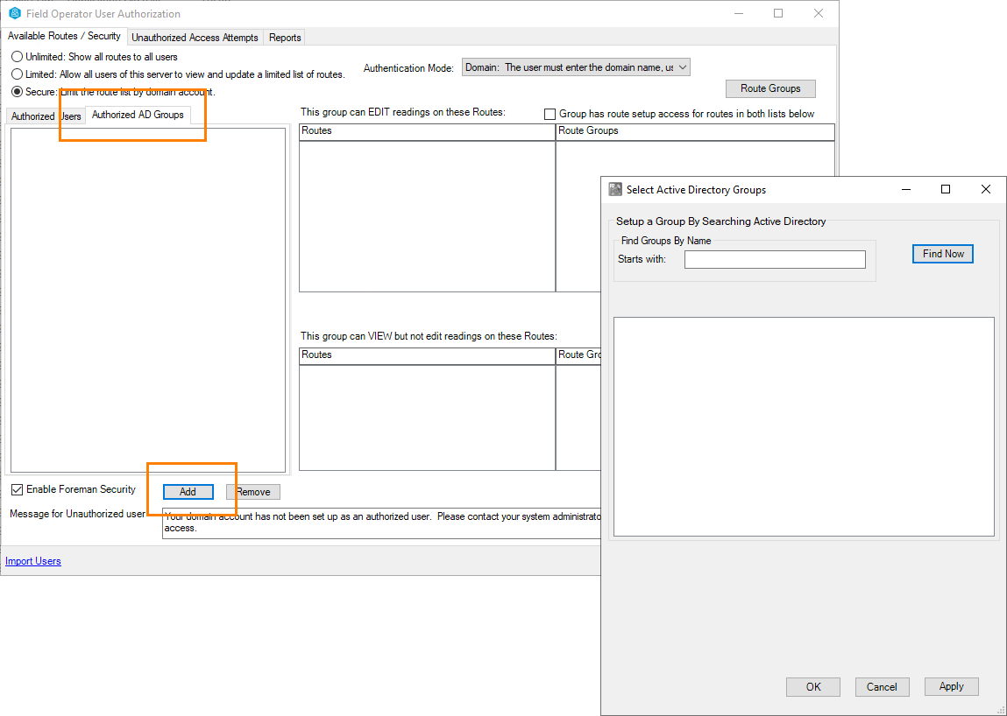Open the Reports tab
This screenshot has height=716, width=1007.
point(285,38)
